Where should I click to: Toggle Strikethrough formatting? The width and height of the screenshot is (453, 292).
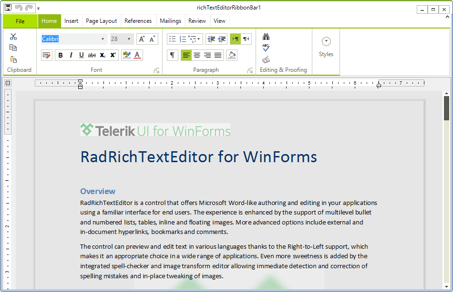coord(92,55)
